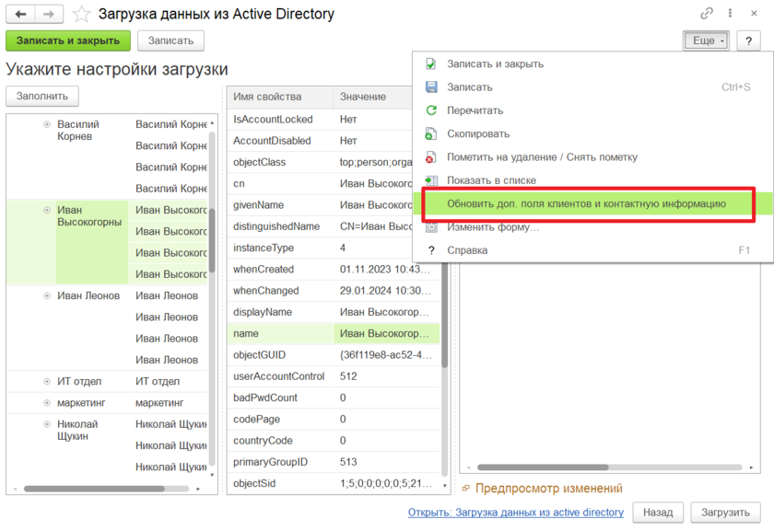Select Изменить форму in the menu

(x=493, y=227)
